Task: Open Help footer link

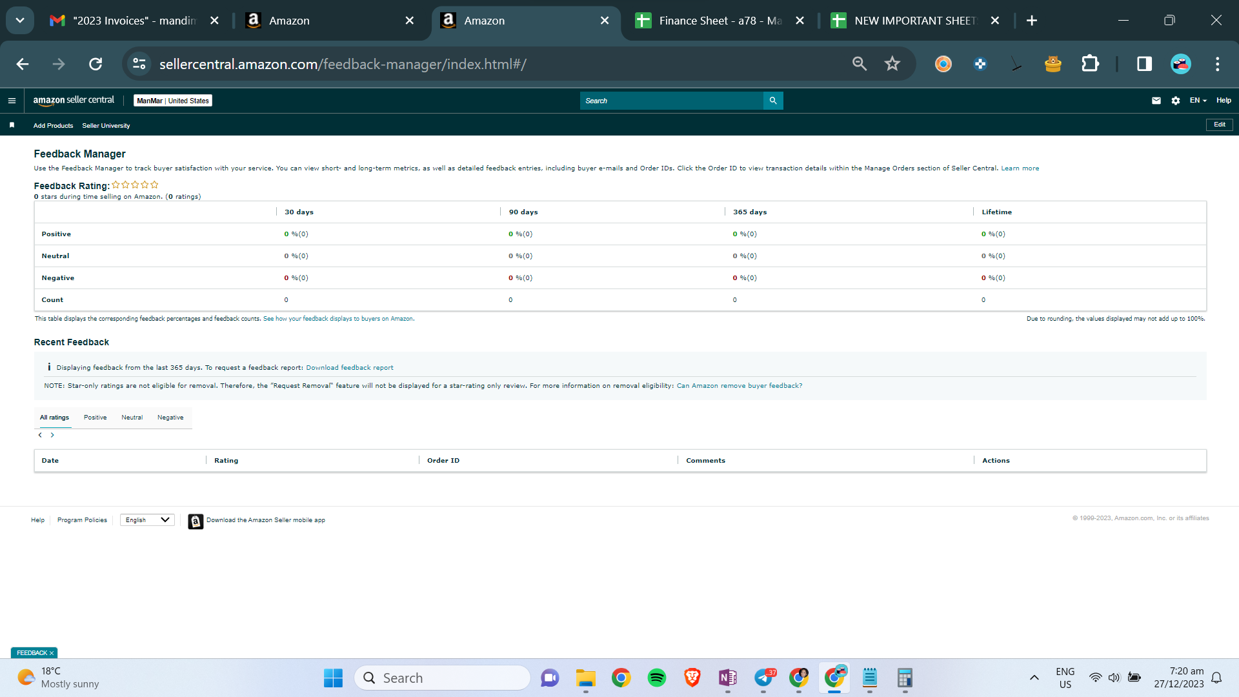Action: point(38,520)
